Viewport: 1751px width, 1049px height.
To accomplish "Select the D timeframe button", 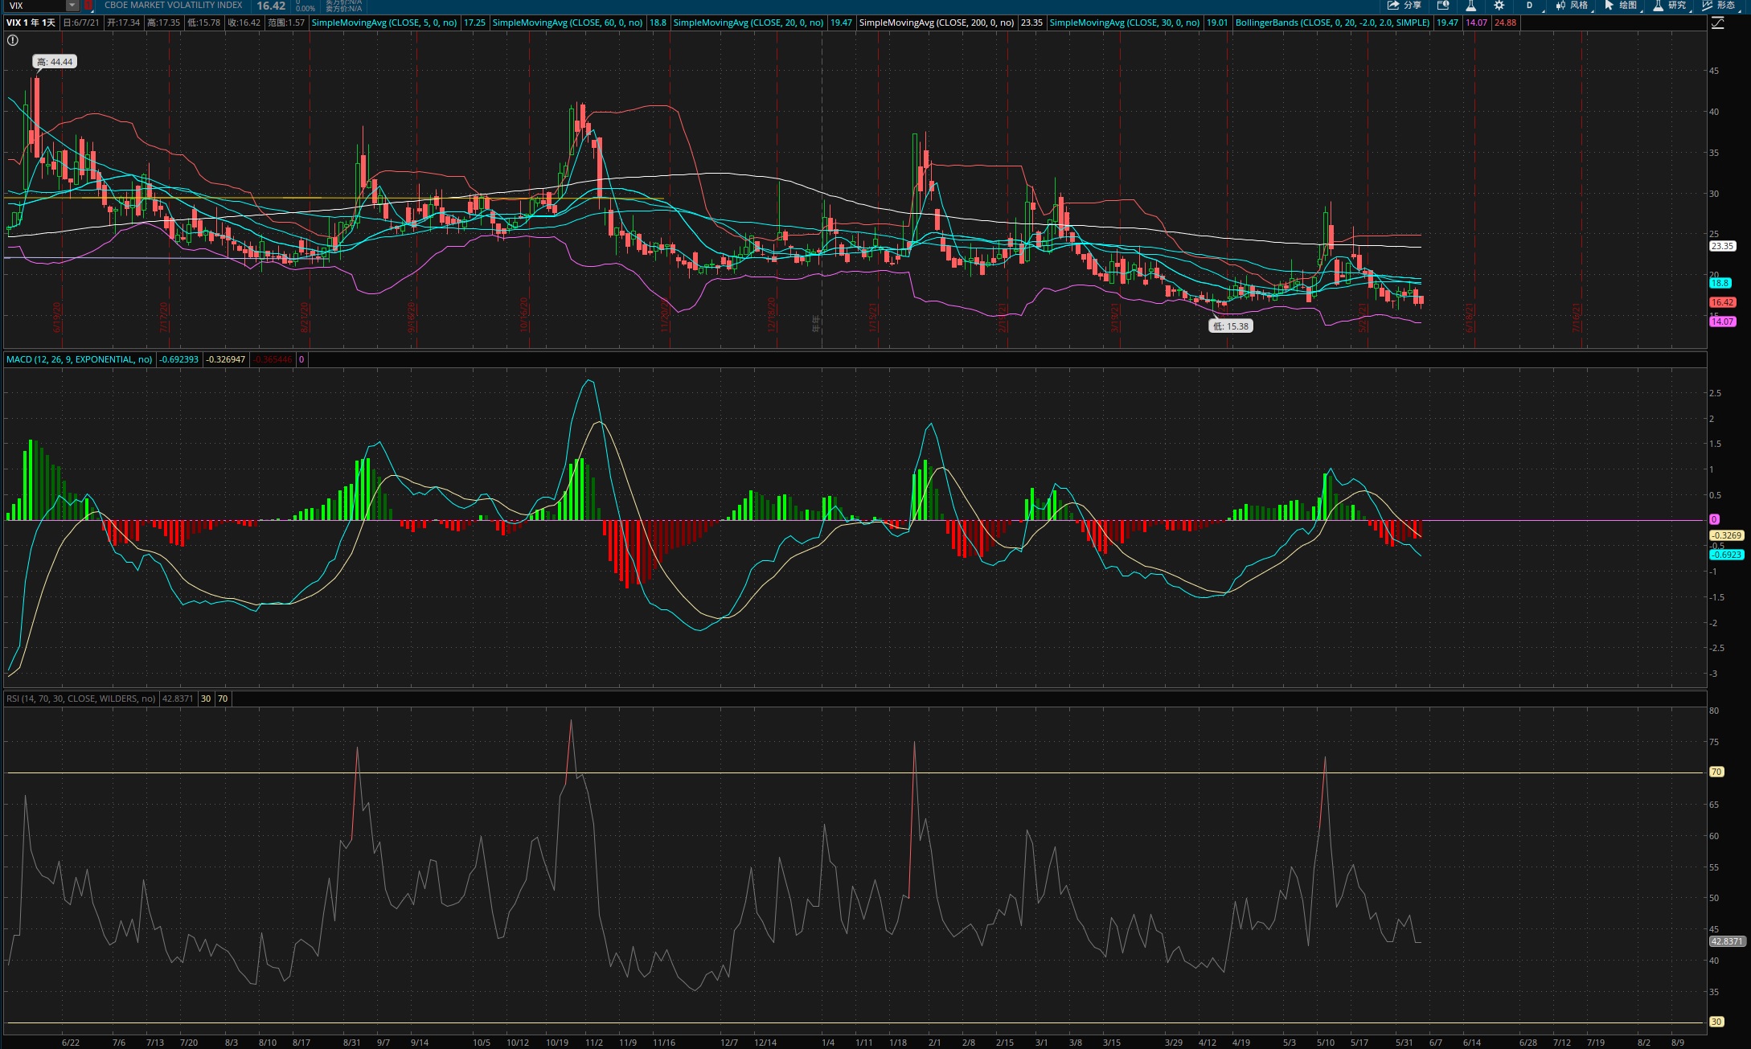I will pyautogui.click(x=1529, y=5).
